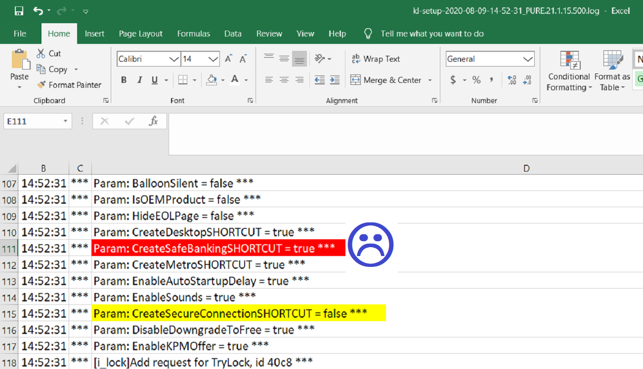Click the Cut scissors icon
The width and height of the screenshot is (643, 369).
point(42,53)
